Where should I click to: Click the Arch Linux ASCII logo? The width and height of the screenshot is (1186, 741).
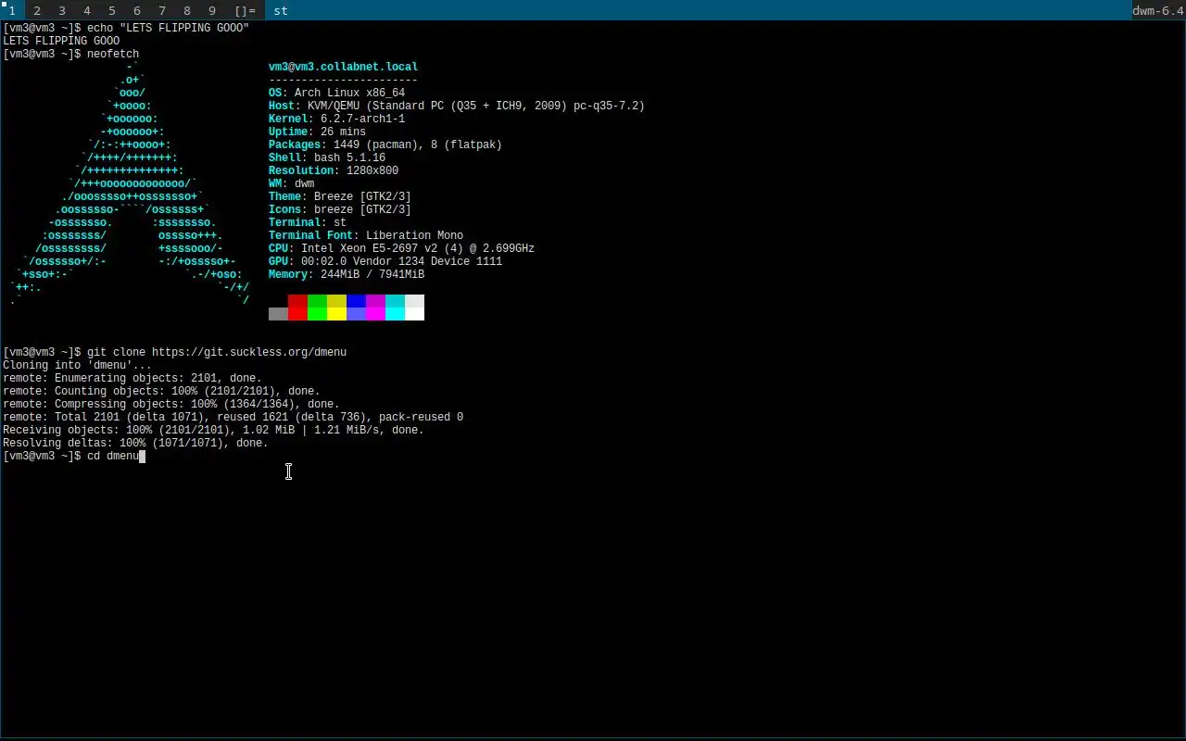(x=130, y=183)
